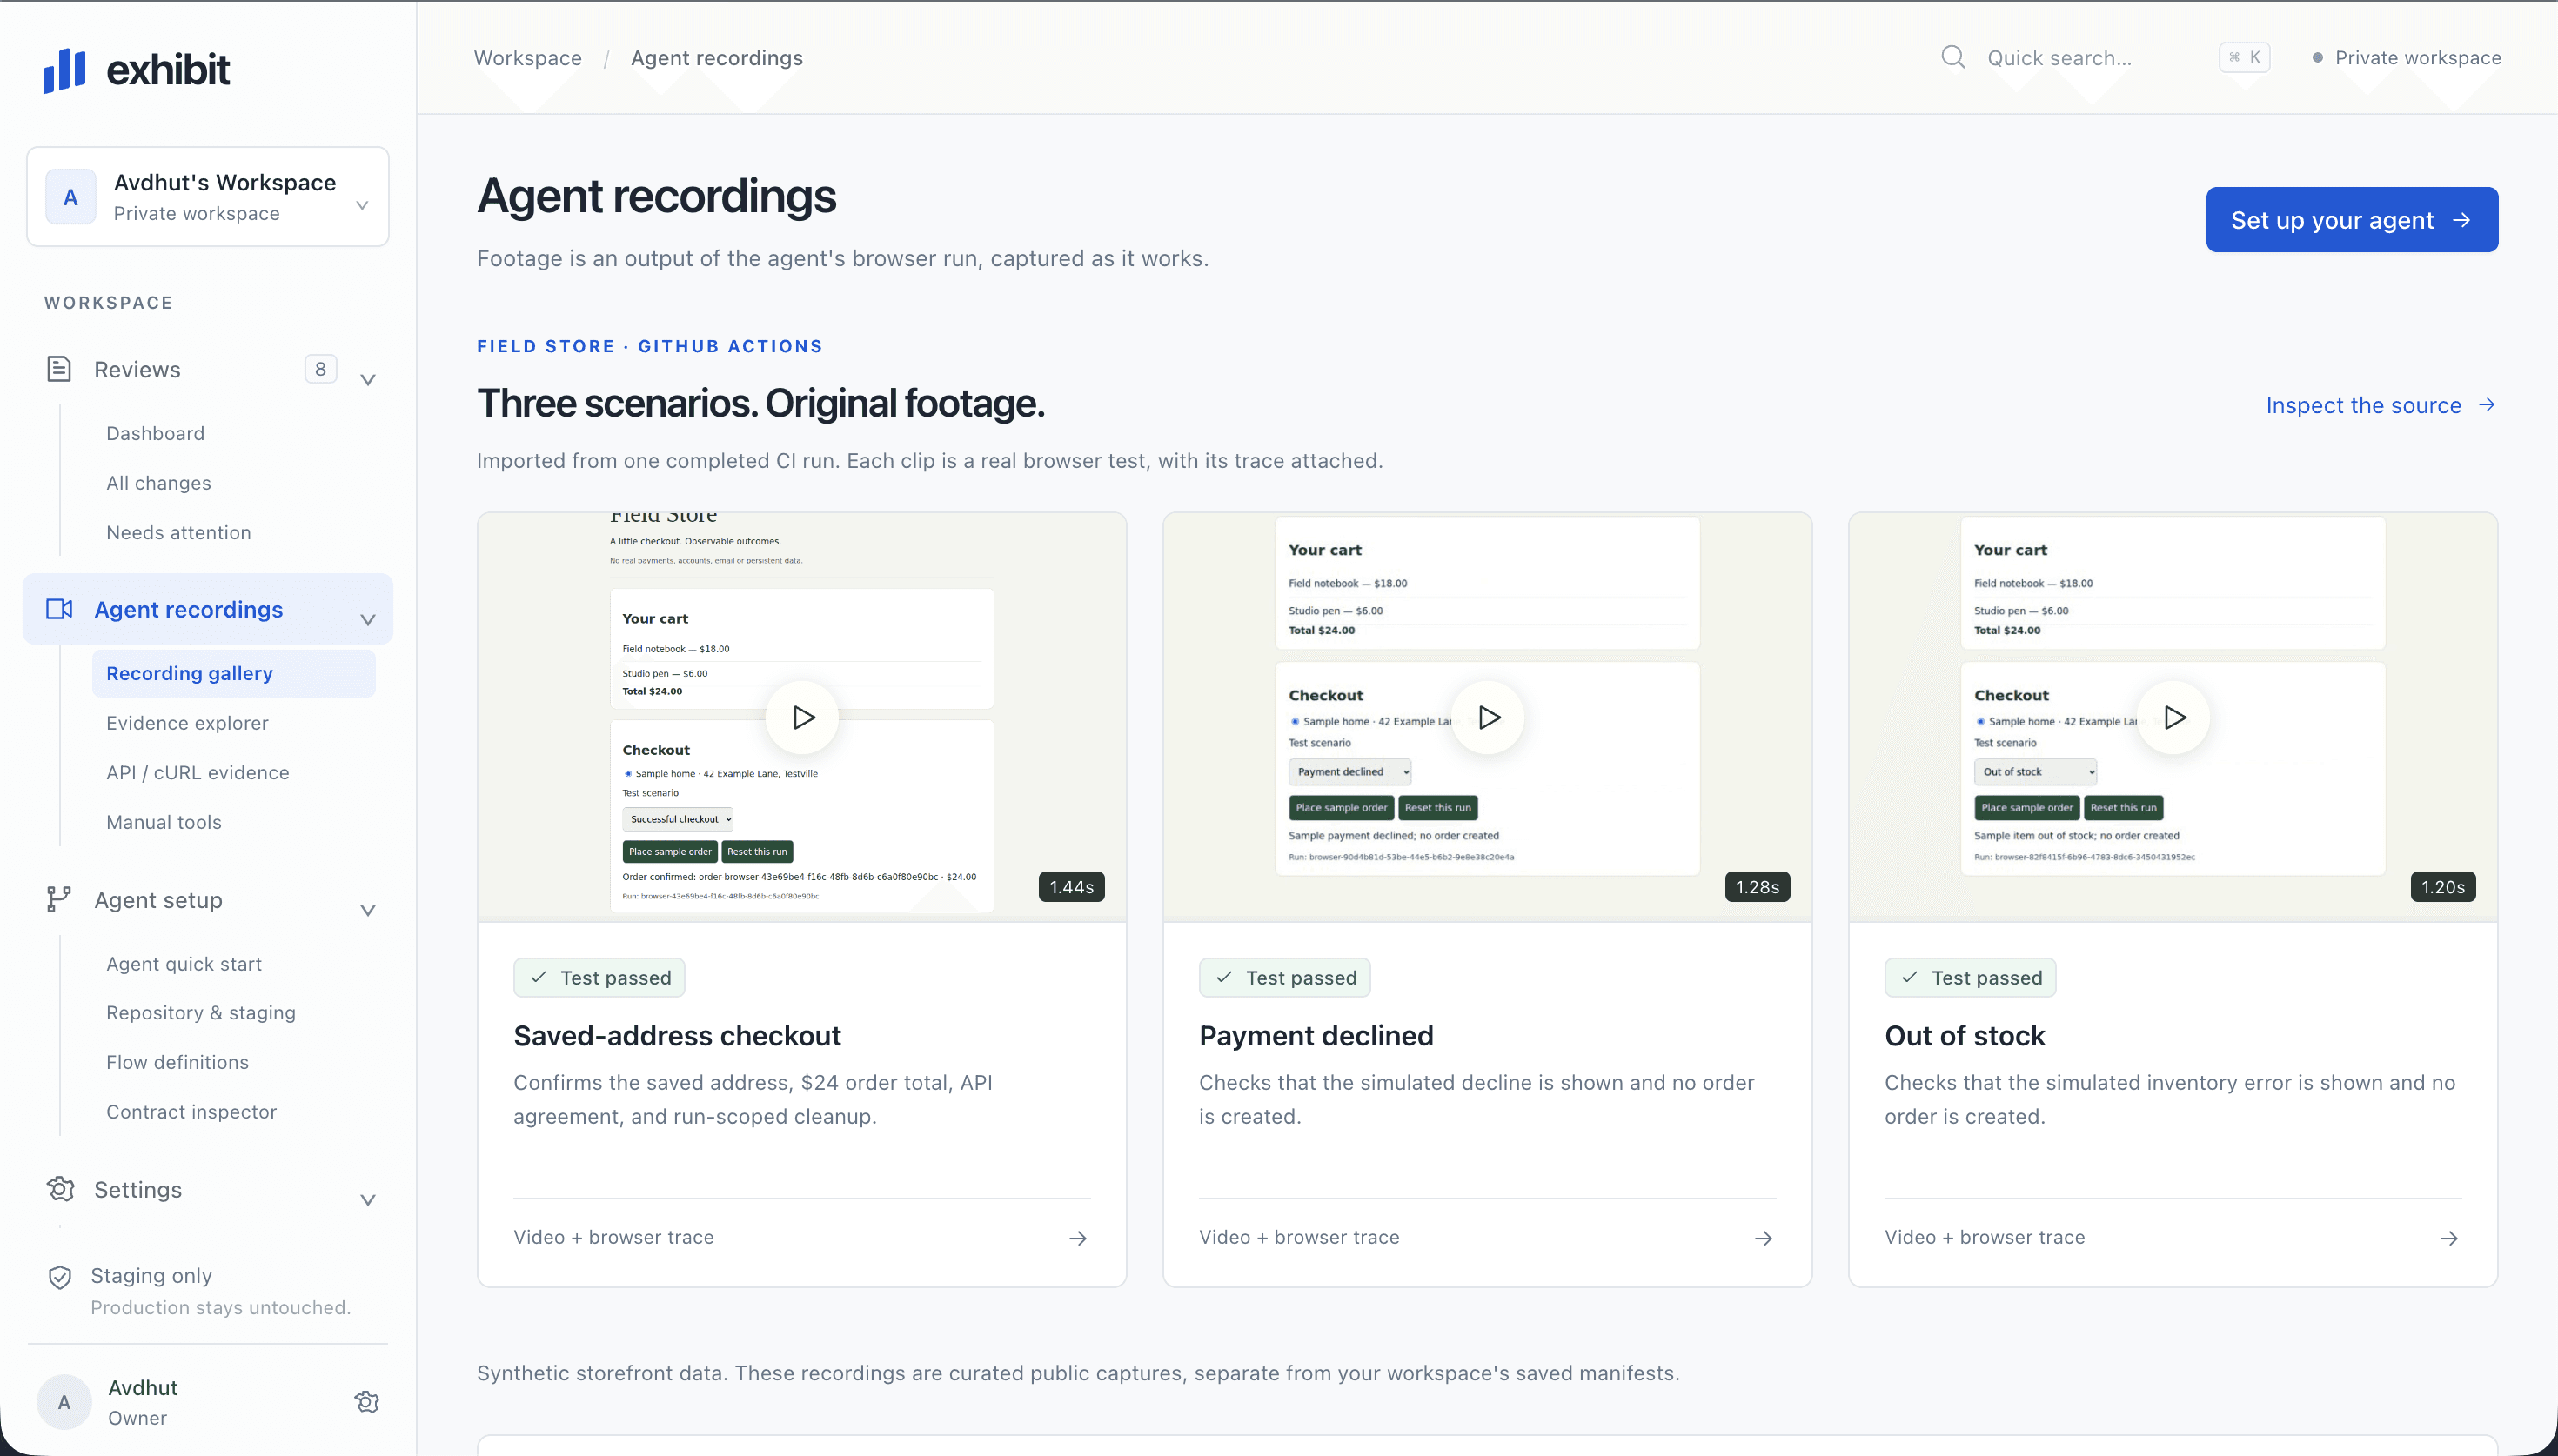Click the exhibit logo icon

tap(64, 70)
